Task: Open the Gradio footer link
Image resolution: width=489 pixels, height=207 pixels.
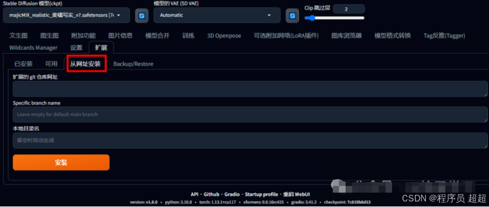Action: pyautogui.click(x=231, y=194)
